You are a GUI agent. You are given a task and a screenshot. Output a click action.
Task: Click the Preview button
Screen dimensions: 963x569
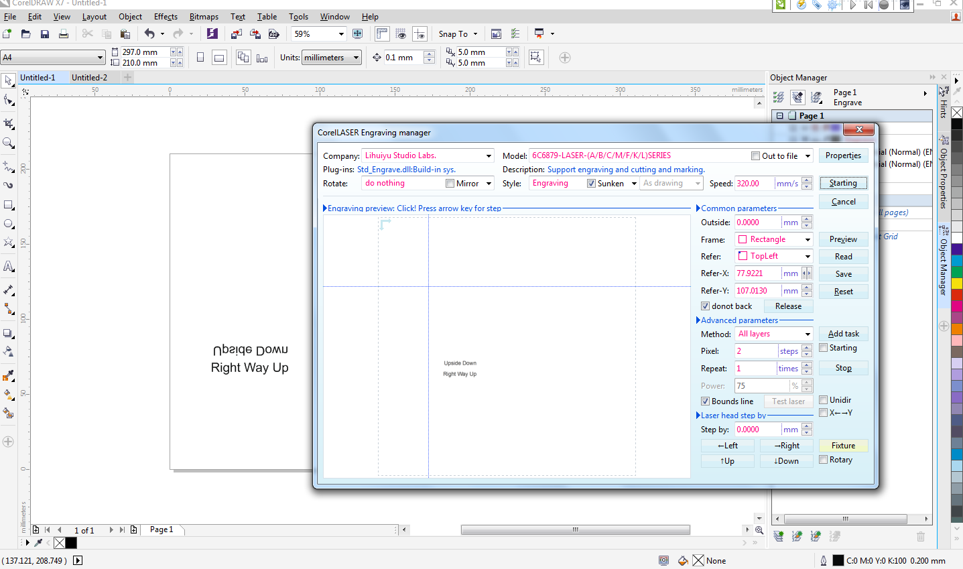[x=843, y=239]
